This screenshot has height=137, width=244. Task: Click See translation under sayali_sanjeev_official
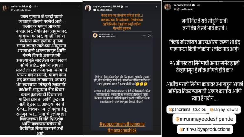[104, 10]
